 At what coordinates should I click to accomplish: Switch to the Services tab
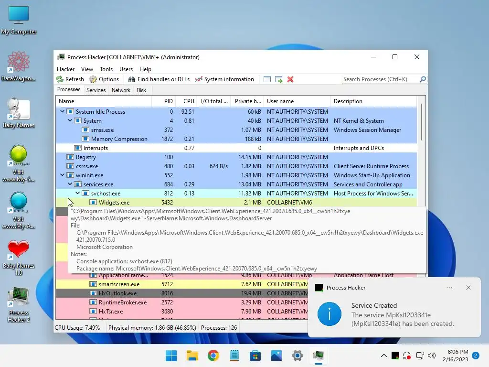96,90
